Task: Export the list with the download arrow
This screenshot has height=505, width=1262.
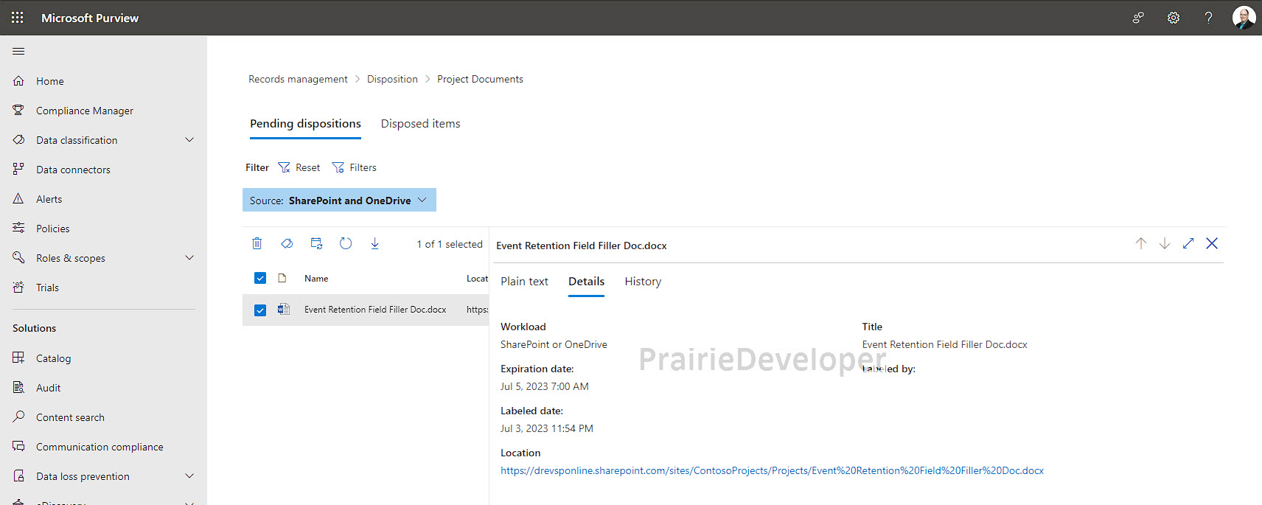Action: pos(375,243)
